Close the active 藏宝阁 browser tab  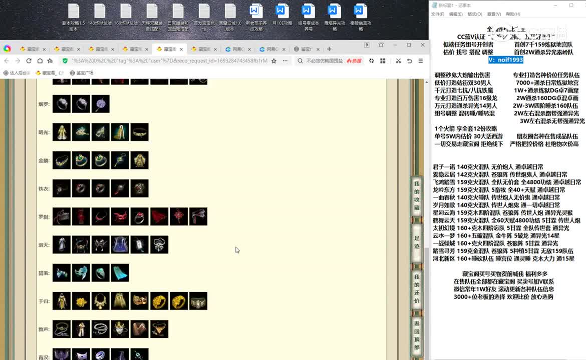pyautogui.click(x=181, y=49)
